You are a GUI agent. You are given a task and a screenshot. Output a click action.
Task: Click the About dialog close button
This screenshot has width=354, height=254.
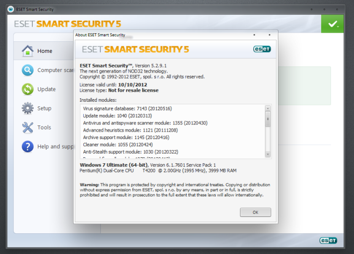coord(269,35)
